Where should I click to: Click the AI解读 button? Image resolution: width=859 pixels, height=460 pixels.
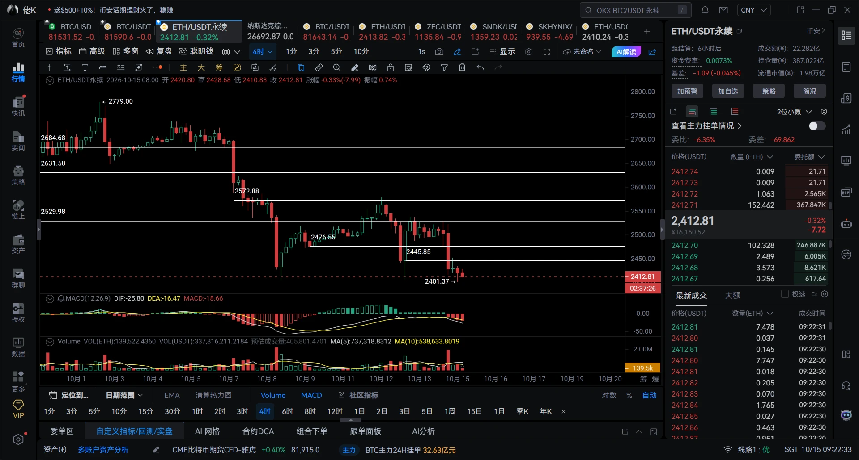click(x=626, y=52)
